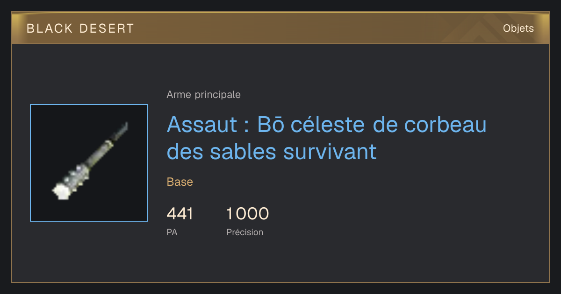The width and height of the screenshot is (561, 294).
Task: Click the Précision stat label
Action: coord(245,232)
